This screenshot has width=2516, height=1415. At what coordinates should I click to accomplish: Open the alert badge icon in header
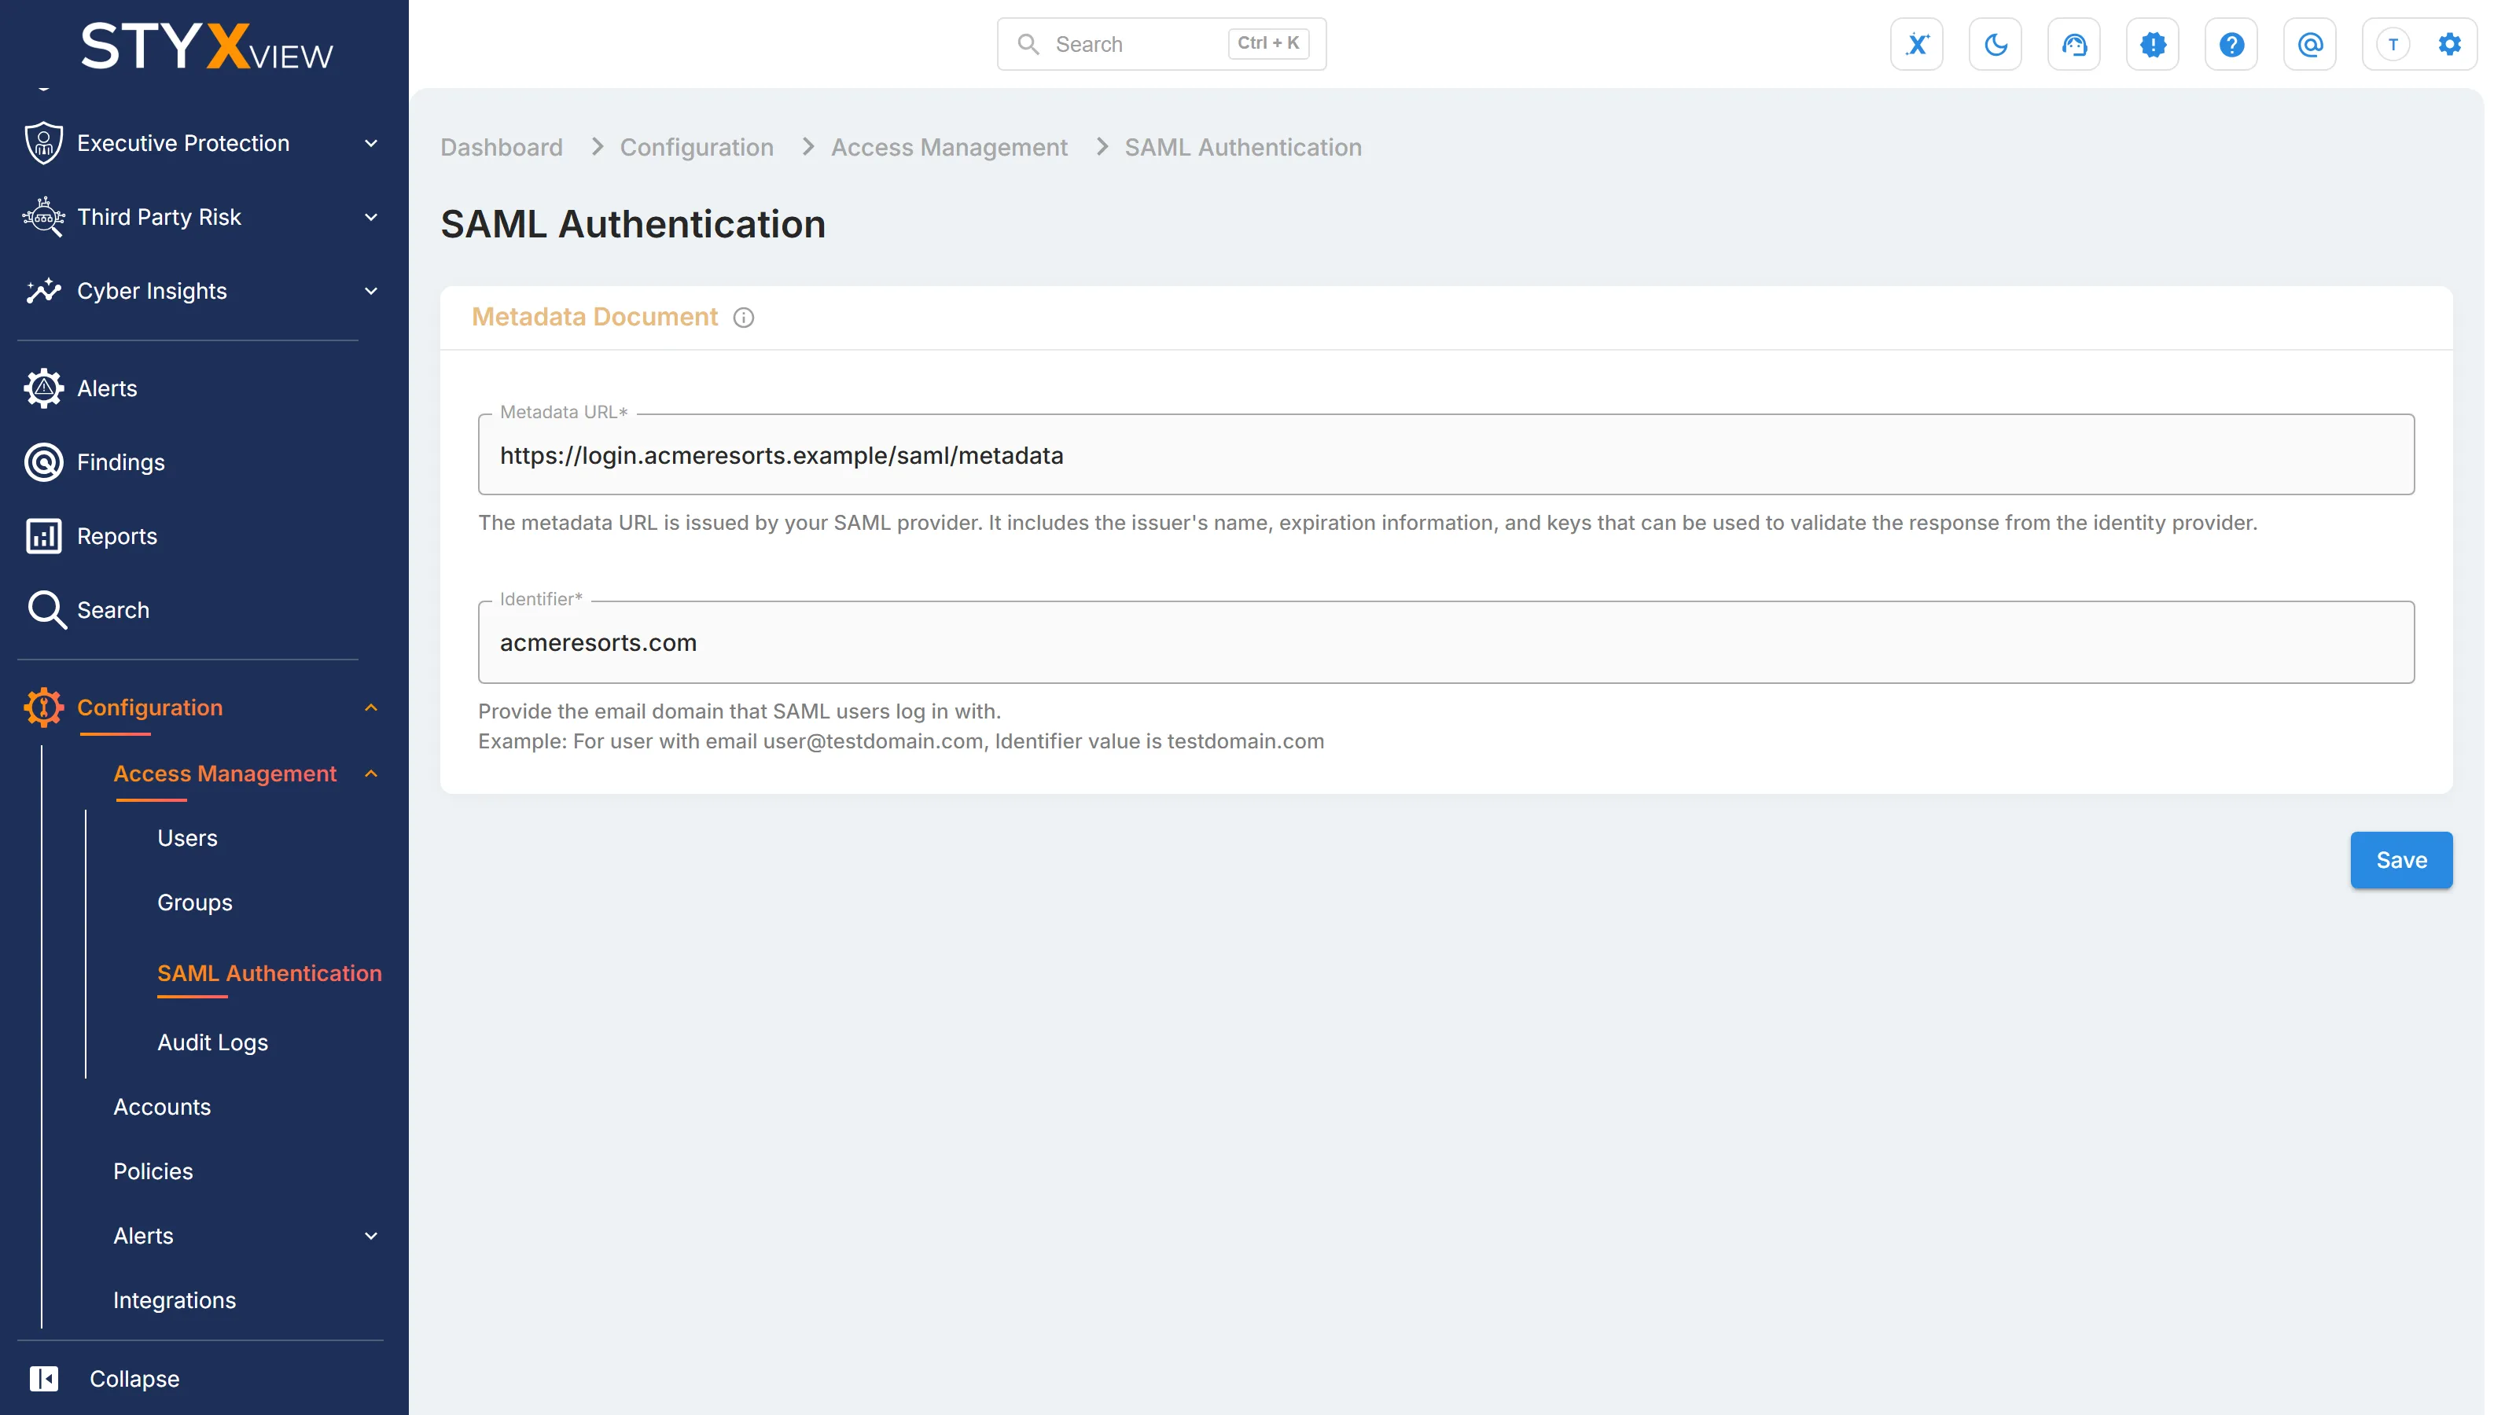tap(2153, 45)
